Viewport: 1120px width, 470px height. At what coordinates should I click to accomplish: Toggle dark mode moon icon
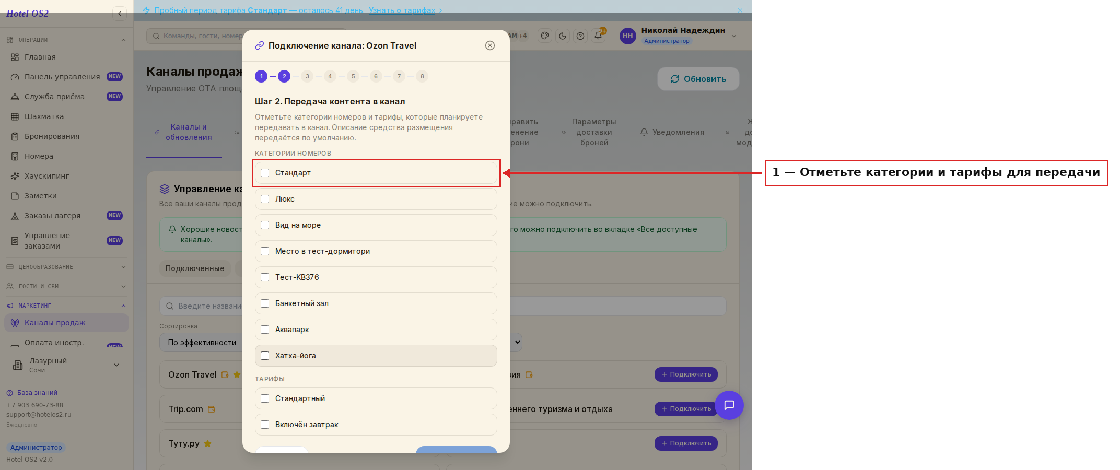pyautogui.click(x=563, y=36)
